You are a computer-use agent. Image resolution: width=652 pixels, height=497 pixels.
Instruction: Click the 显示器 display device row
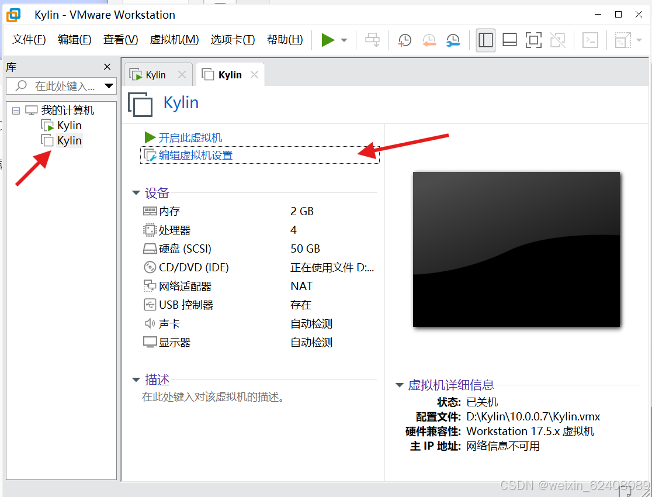[259, 342]
